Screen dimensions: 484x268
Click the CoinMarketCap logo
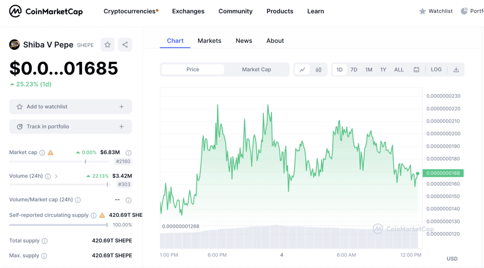coord(46,11)
